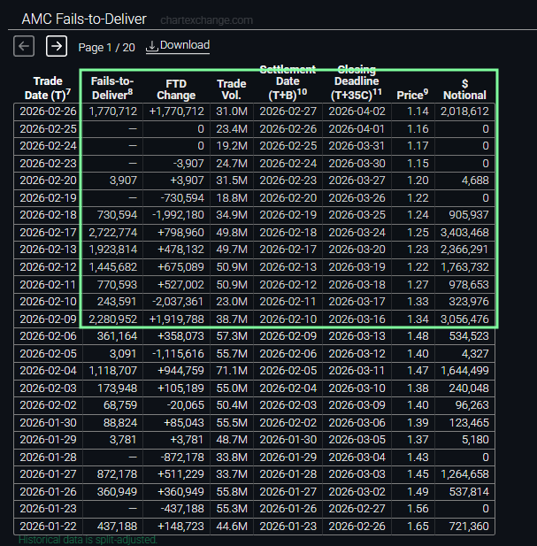Select trade volume 57.3M
The image size is (537, 546).
point(232,336)
